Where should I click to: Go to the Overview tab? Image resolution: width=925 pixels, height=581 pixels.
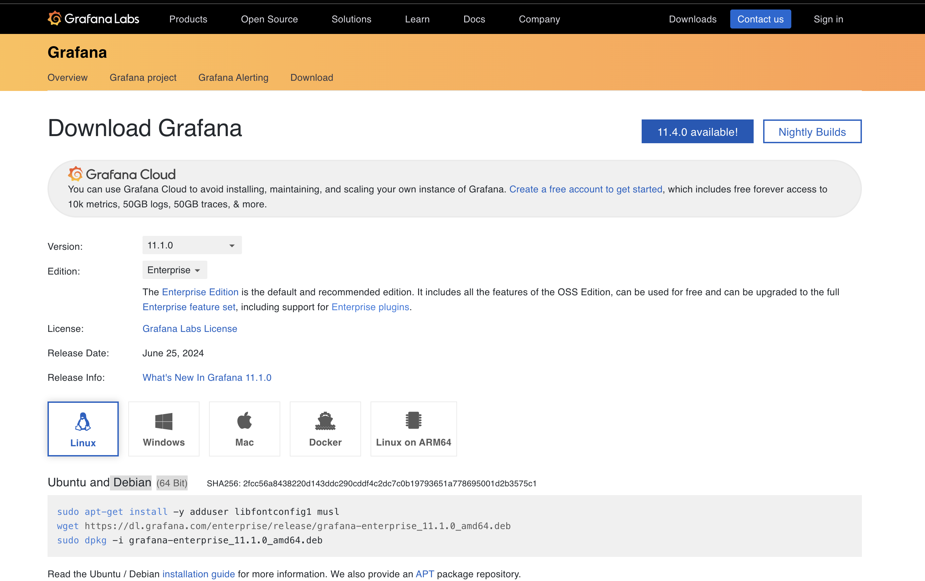click(68, 78)
